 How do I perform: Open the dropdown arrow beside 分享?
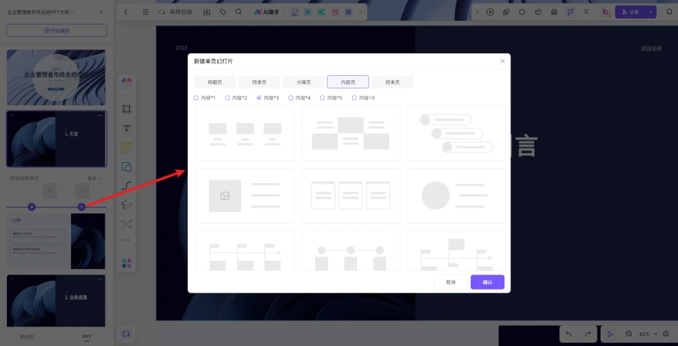[x=651, y=12]
